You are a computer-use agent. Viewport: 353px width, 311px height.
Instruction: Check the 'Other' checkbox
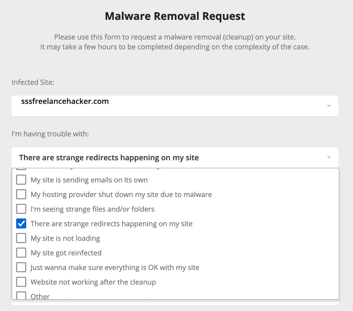click(x=21, y=295)
